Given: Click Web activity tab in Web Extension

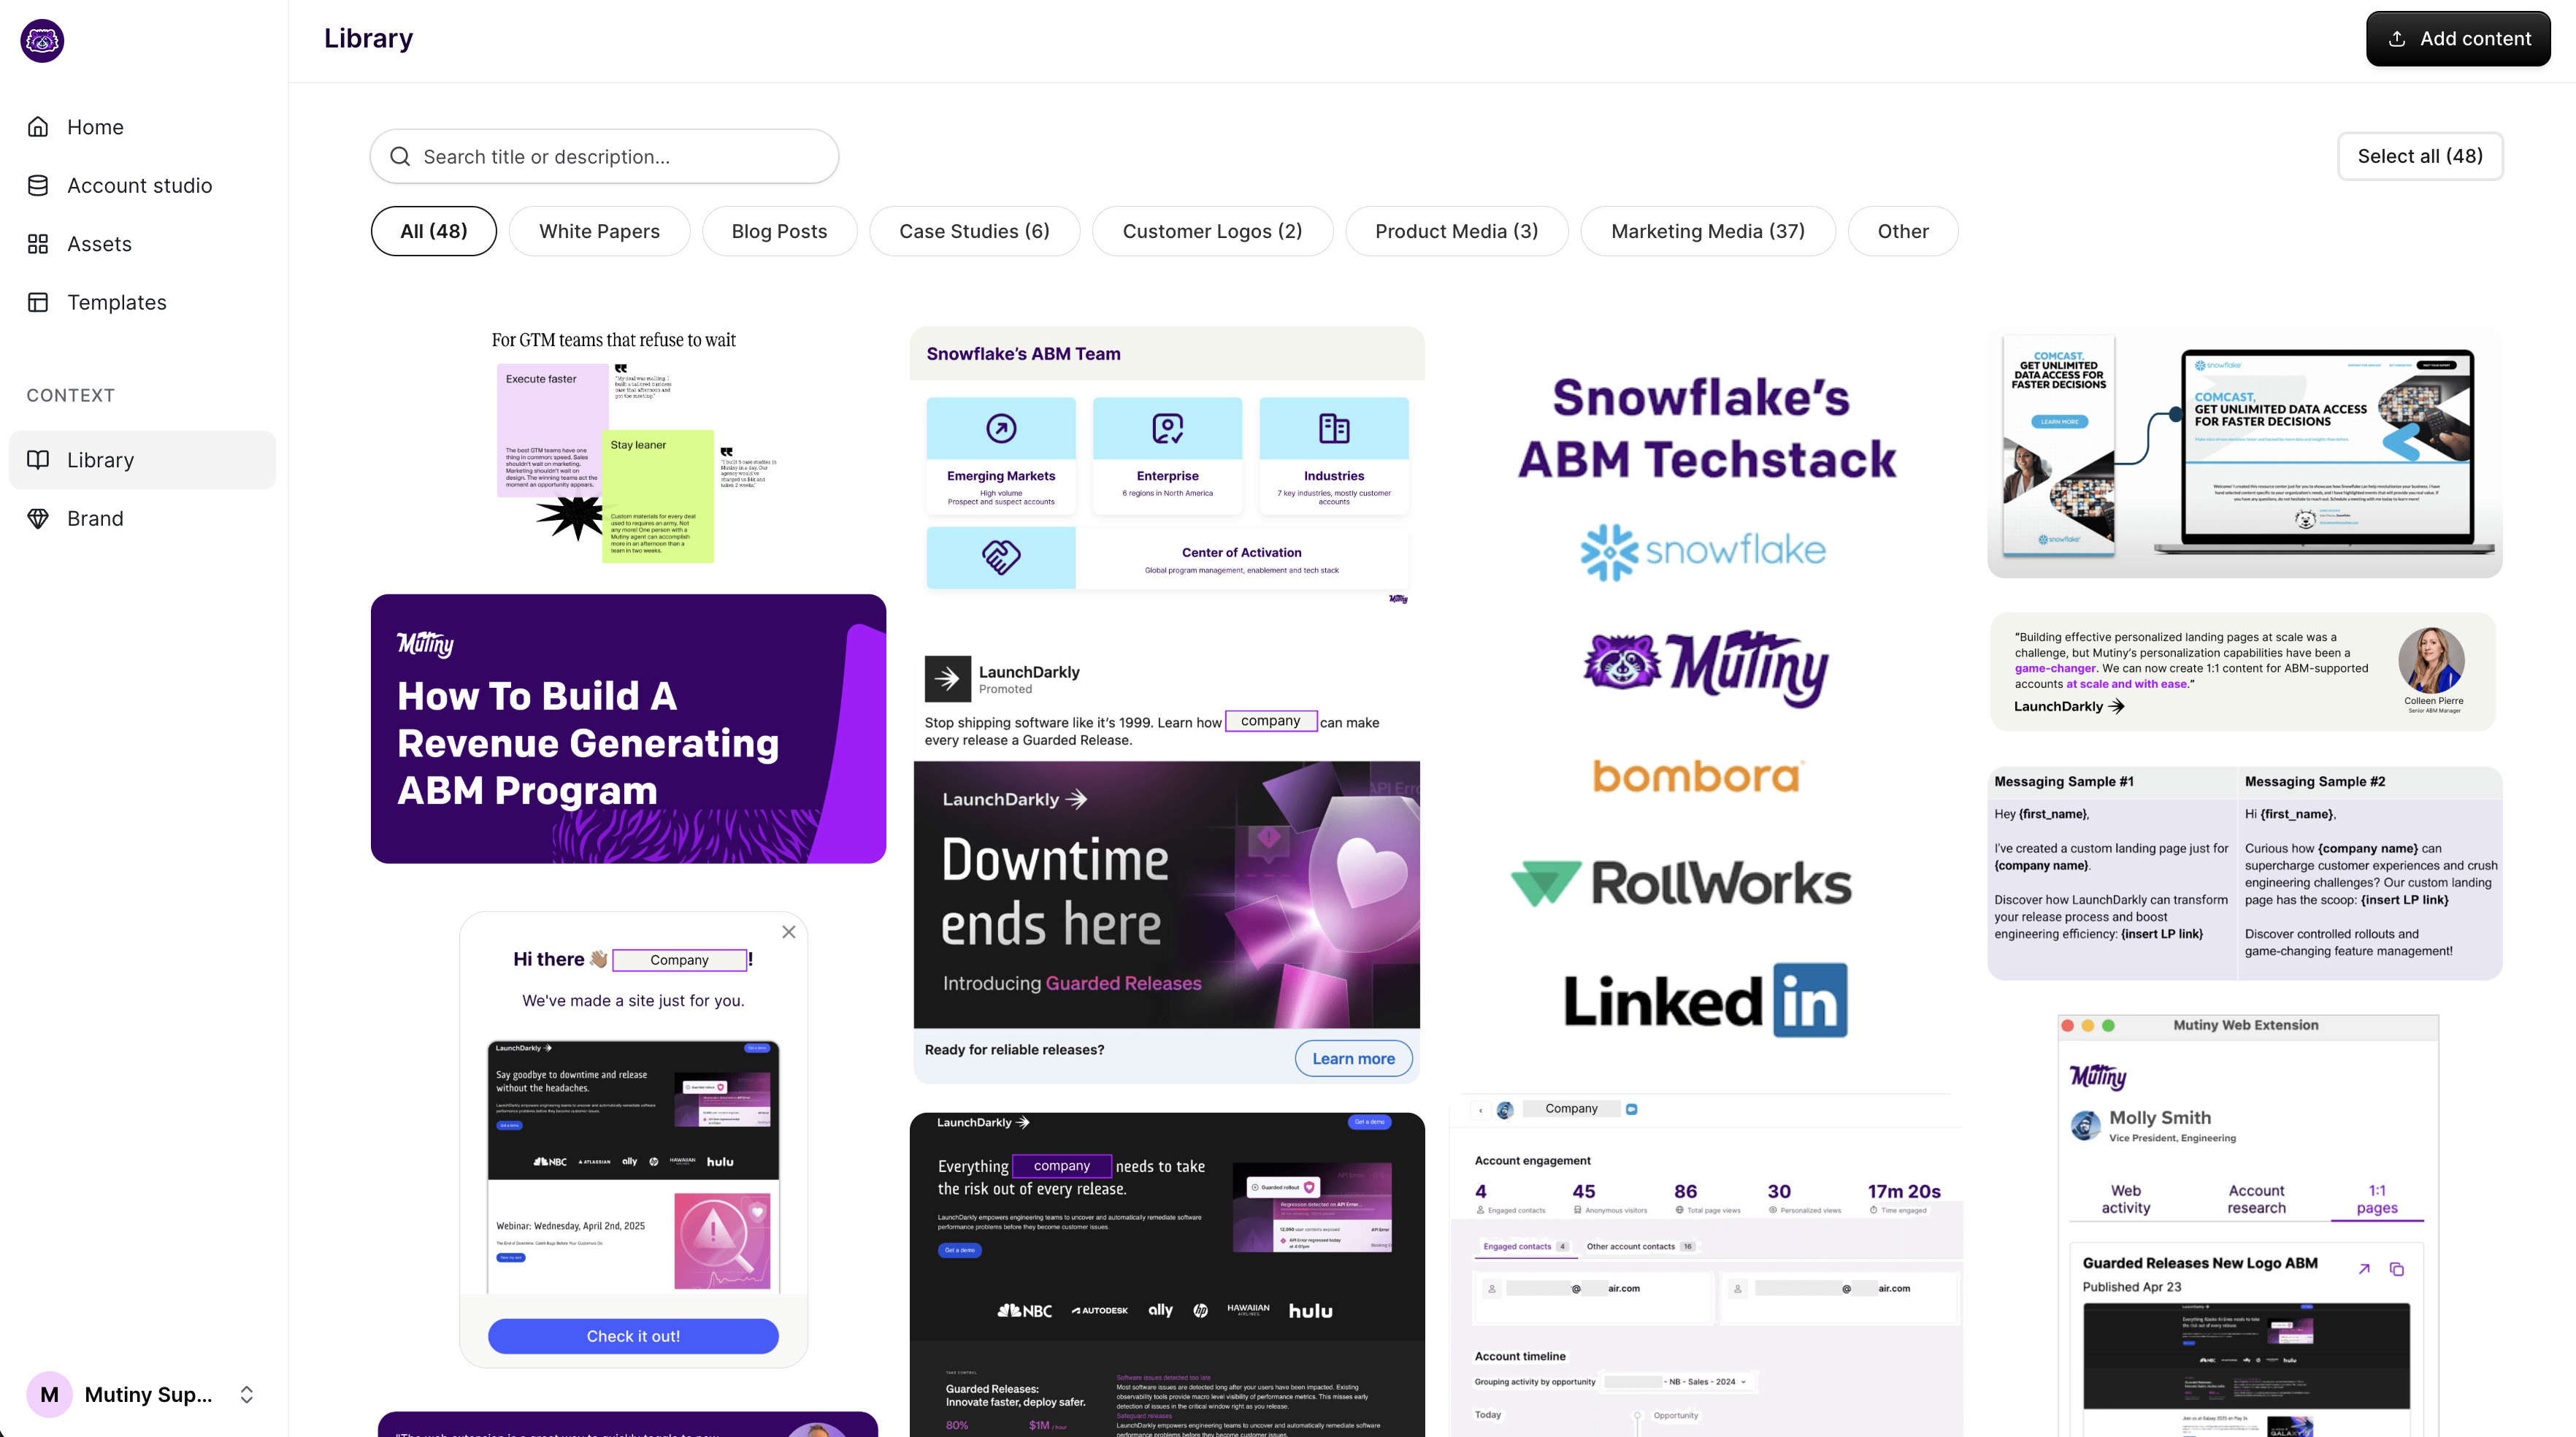Looking at the screenshot, I should pyautogui.click(x=2125, y=1199).
